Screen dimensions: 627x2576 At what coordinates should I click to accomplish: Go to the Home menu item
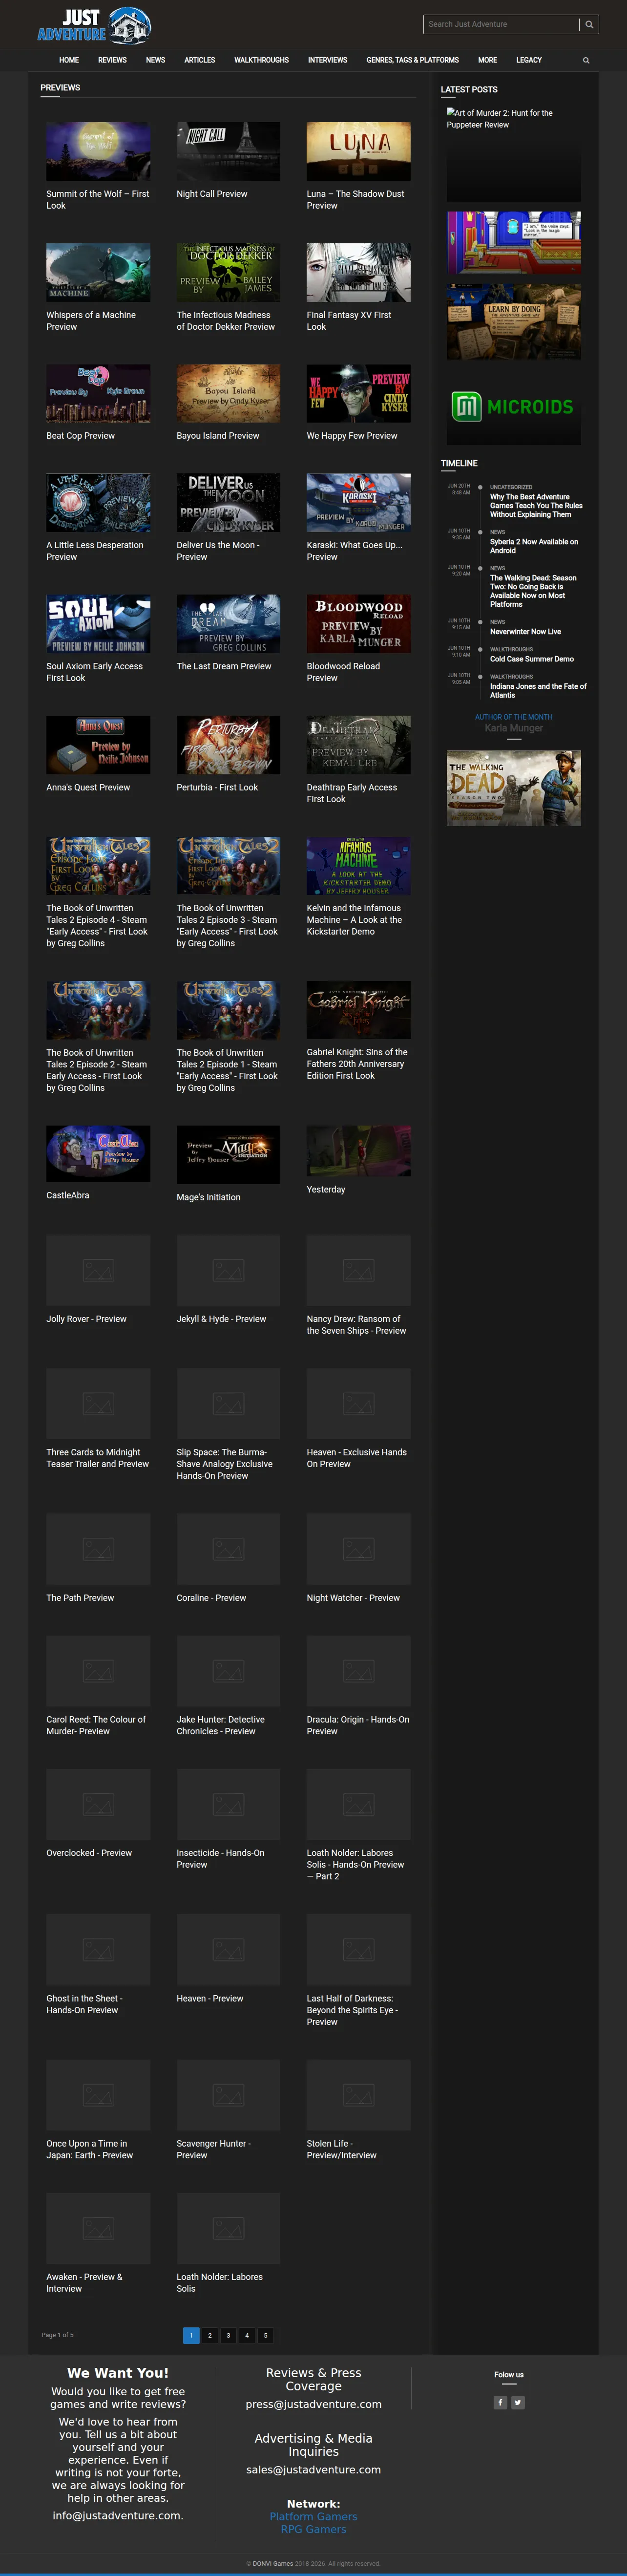pos(69,60)
